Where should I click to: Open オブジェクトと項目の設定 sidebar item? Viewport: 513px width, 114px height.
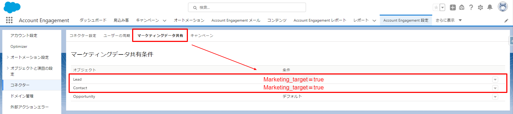coord(31,71)
